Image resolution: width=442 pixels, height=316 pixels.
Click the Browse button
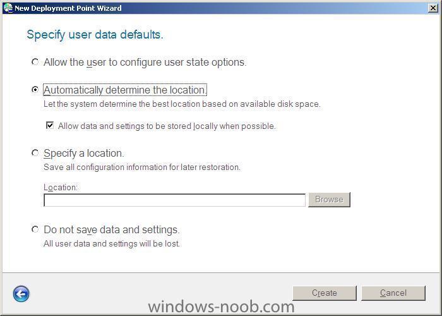[x=329, y=200]
